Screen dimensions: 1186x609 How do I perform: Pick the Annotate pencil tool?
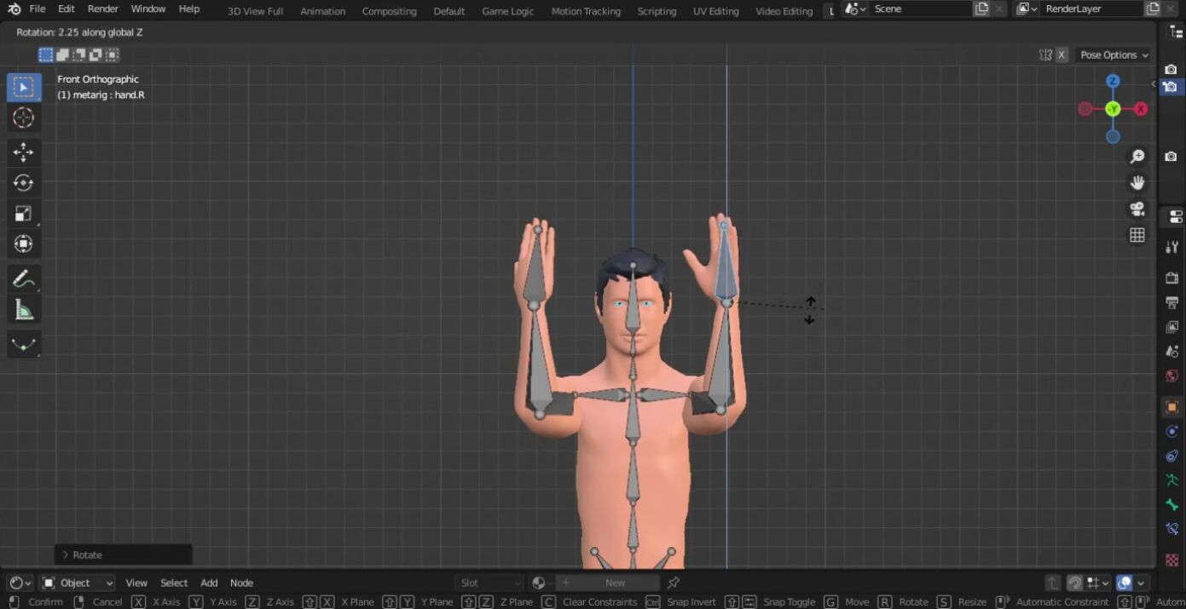[23, 279]
